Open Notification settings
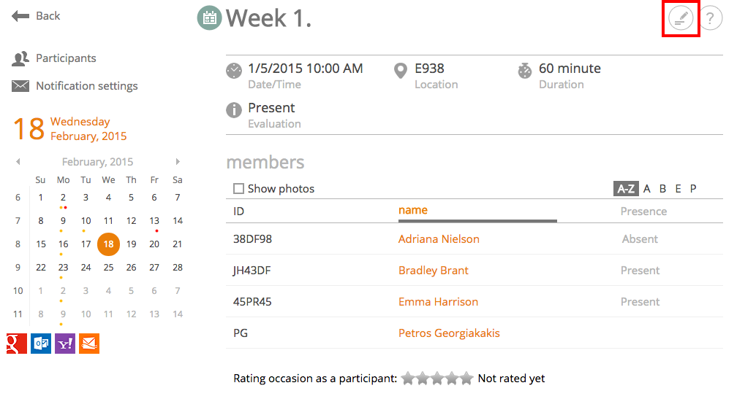The height and width of the screenshot is (407, 756). [87, 86]
